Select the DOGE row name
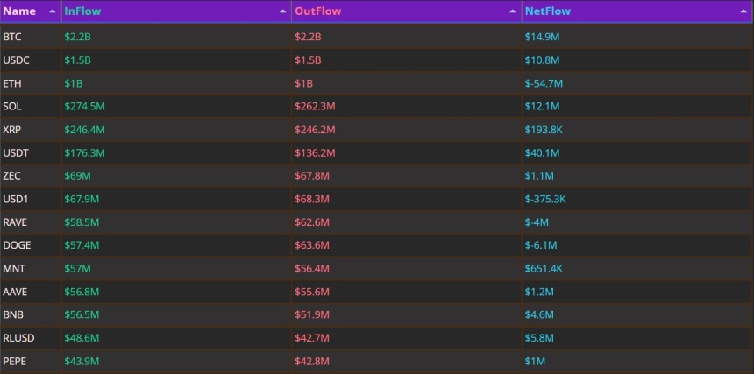 click(x=17, y=245)
